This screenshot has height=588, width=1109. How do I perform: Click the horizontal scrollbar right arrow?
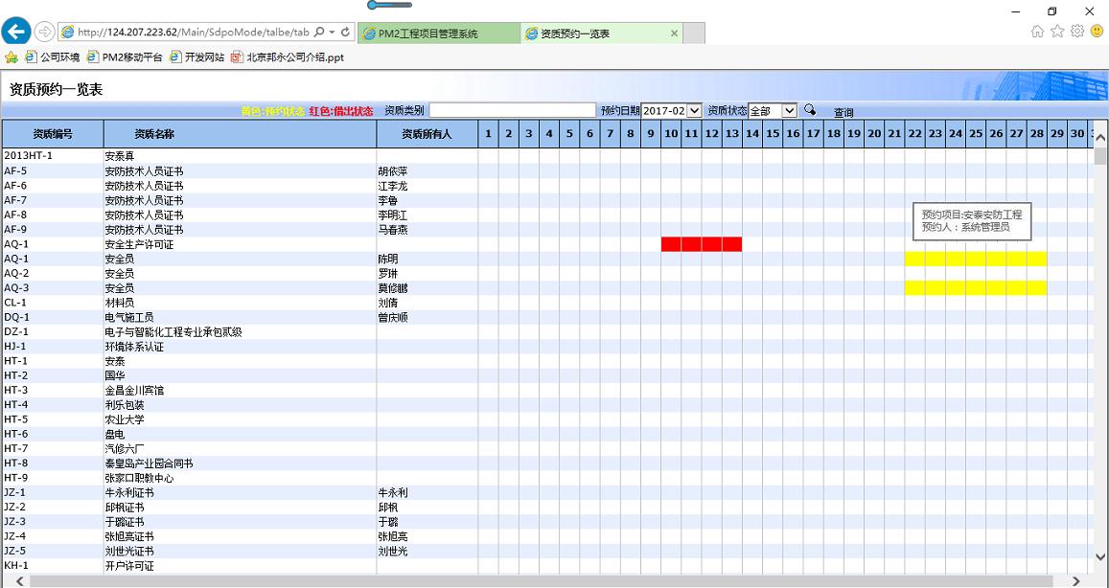point(1076,581)
